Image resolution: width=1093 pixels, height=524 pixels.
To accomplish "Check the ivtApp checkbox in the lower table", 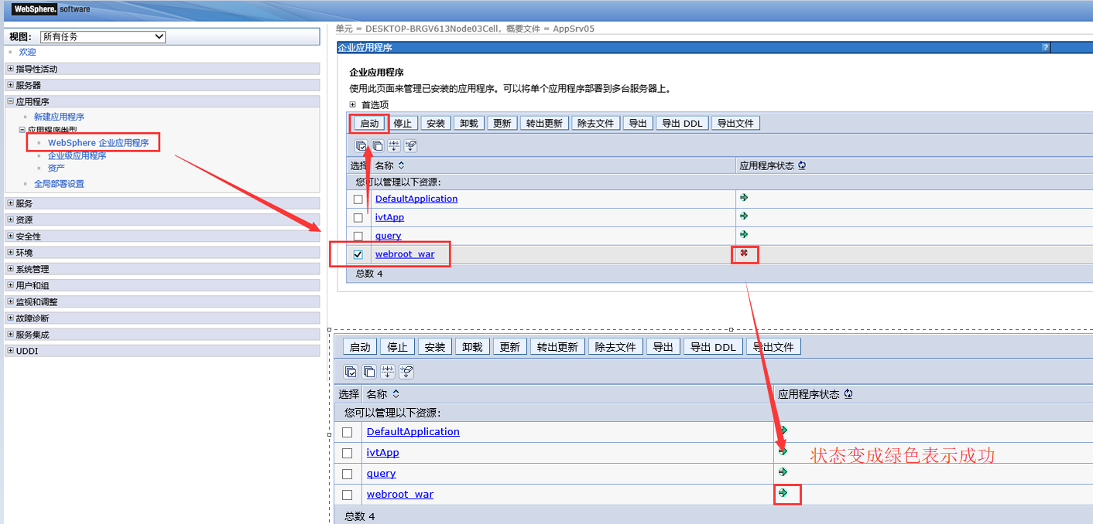I will click(x=347, y=453).
